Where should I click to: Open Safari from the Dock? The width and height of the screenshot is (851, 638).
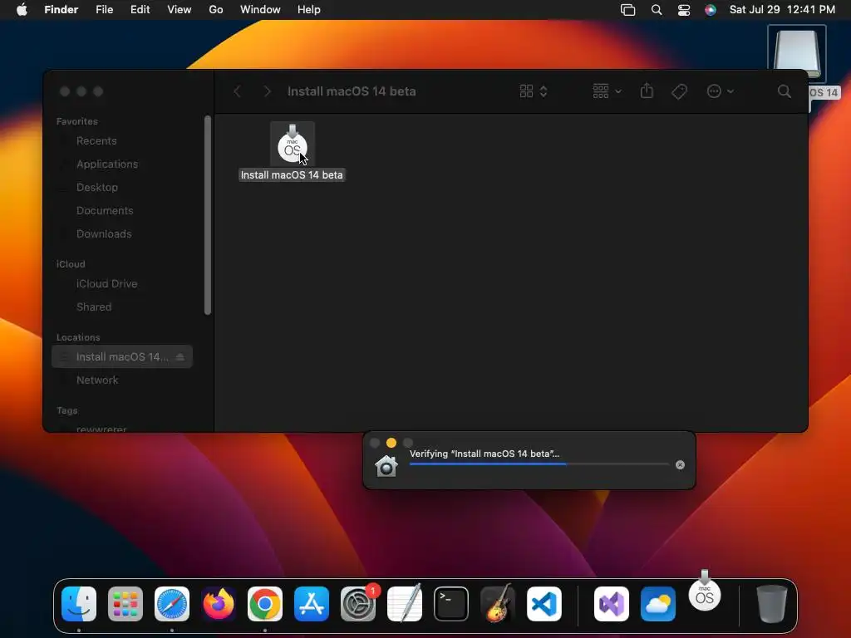click(172, 604)
